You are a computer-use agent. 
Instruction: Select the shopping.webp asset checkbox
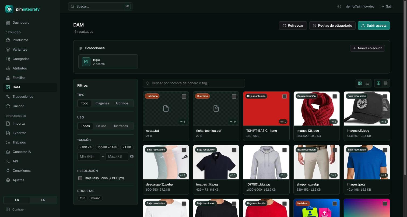point(335,150)
